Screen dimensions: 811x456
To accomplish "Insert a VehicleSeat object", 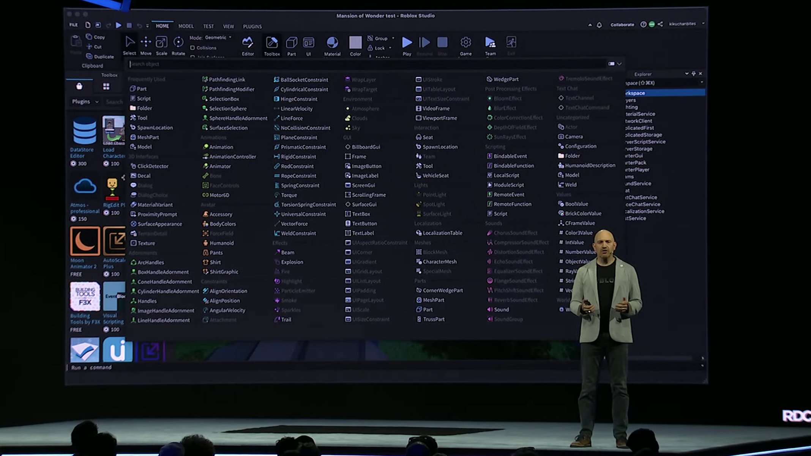I will click(x=432, y=175).
